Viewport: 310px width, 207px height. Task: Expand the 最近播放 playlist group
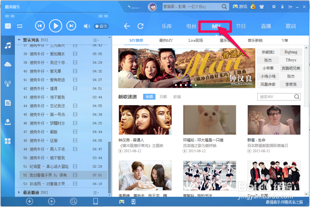coord(19,192)
